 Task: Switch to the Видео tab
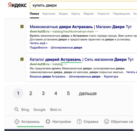pos(63,14)
